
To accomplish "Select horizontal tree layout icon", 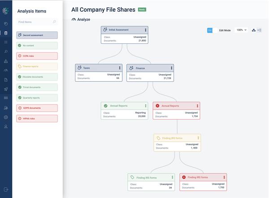I will (260, 30).
